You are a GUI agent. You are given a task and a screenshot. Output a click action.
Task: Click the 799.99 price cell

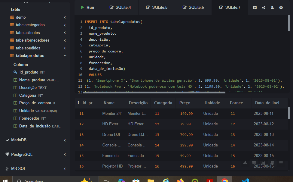click(x=186, y=135)
